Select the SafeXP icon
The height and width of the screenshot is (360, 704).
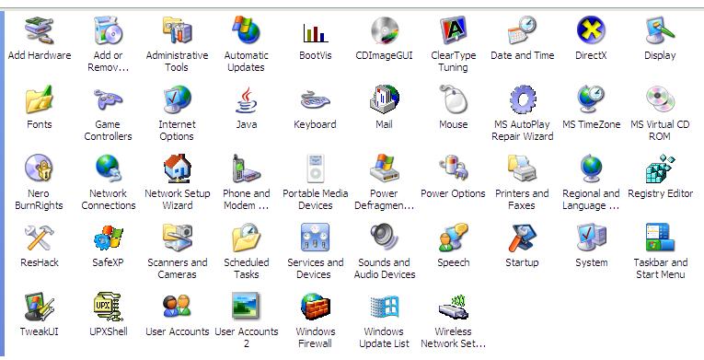(109, 238)
